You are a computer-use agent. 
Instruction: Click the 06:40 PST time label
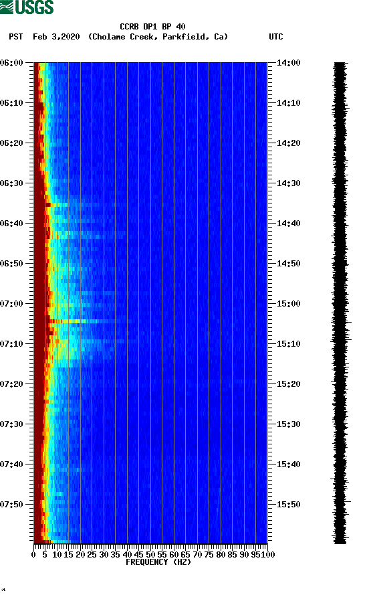pos(11,224)
